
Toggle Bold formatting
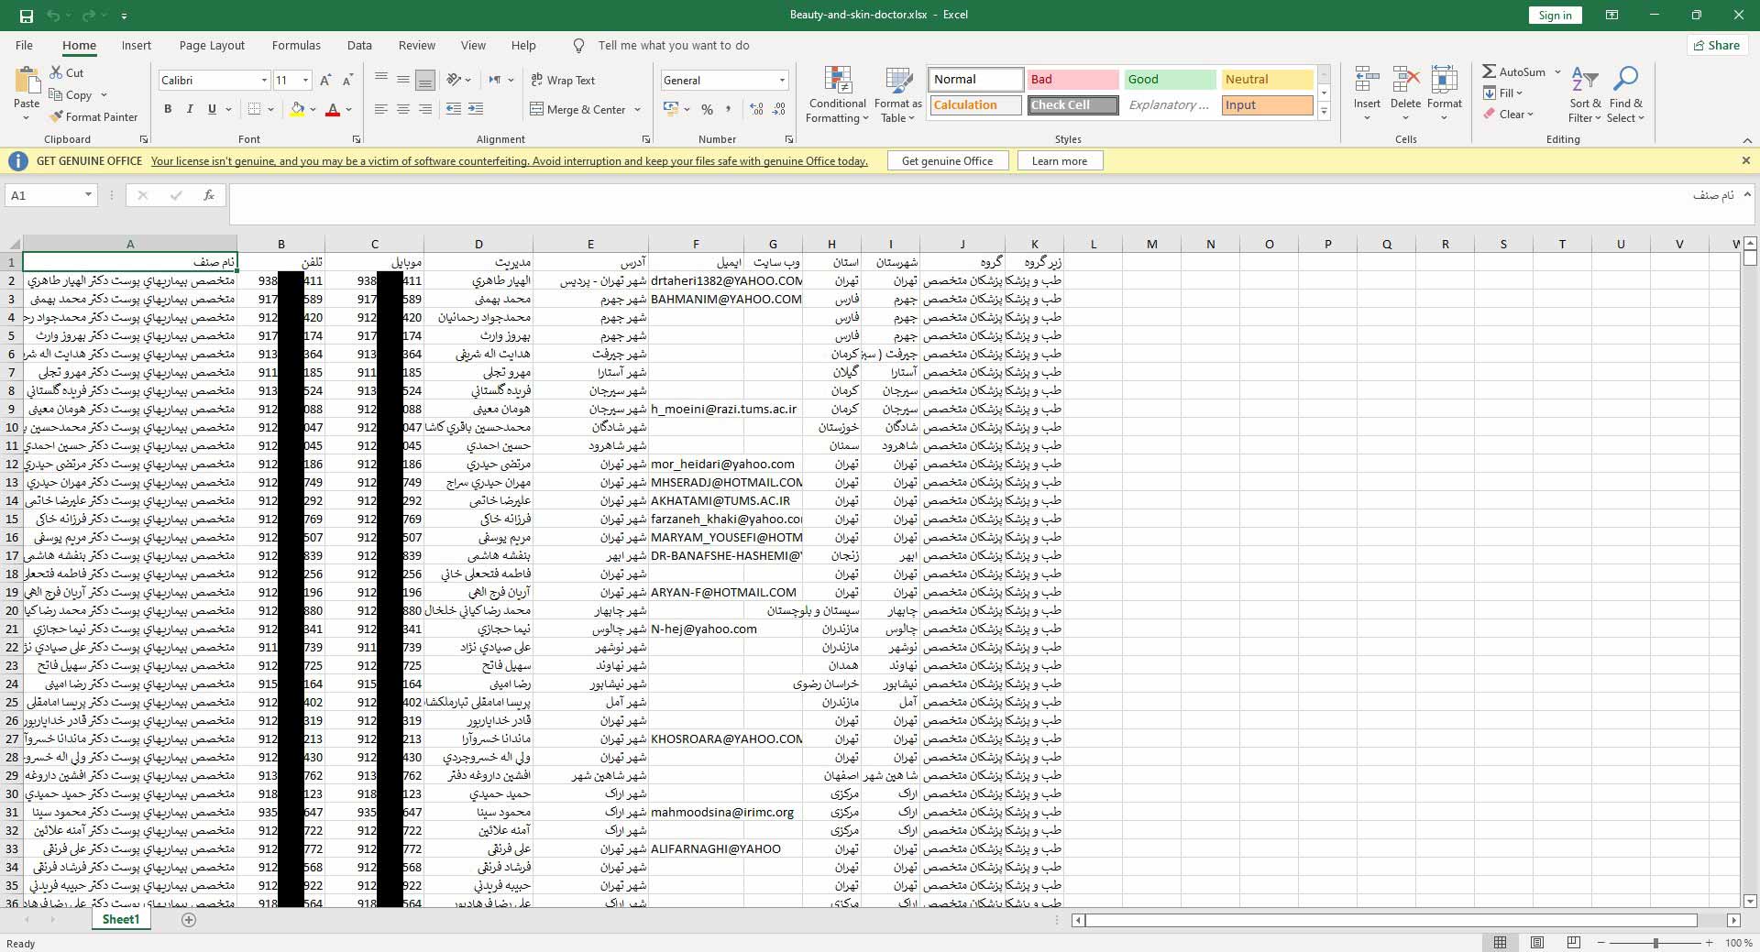[168, 109]
